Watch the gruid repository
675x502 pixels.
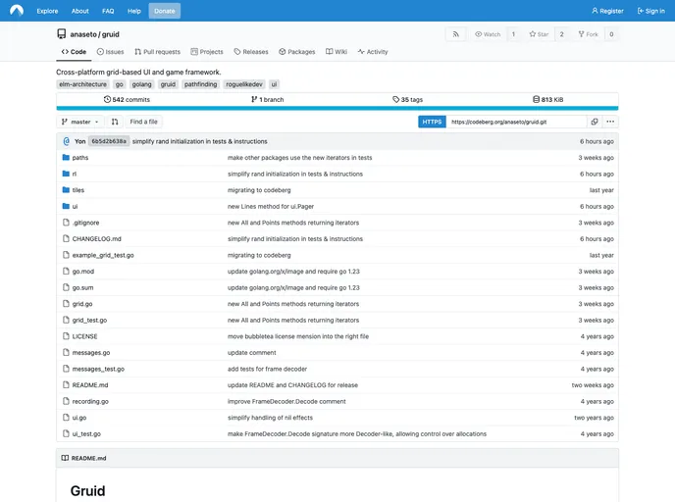488,34
